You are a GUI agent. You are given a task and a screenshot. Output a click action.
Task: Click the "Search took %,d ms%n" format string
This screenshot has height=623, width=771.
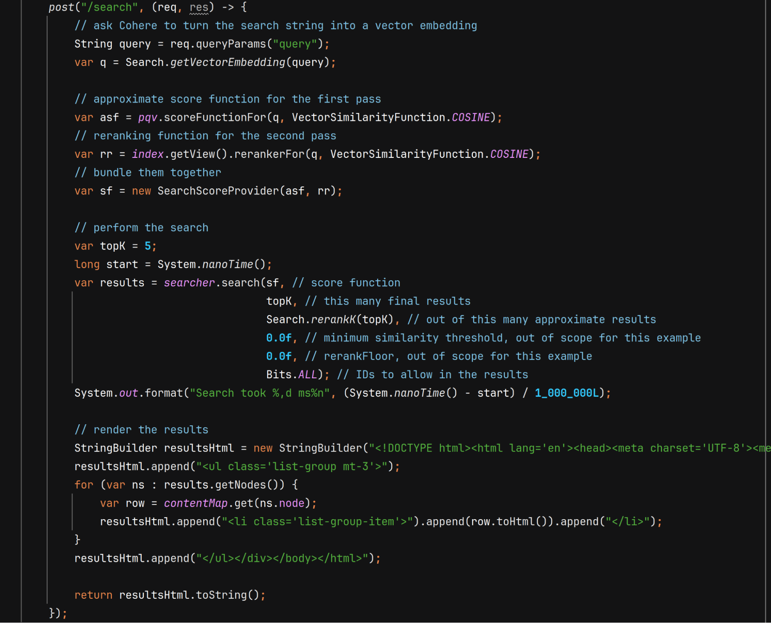[260, 393]
